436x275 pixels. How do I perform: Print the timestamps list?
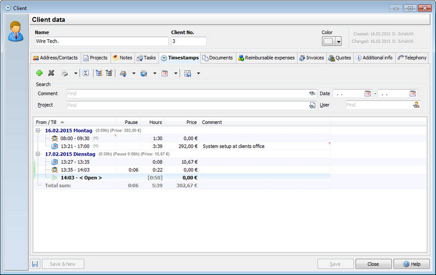coord(64,73)
